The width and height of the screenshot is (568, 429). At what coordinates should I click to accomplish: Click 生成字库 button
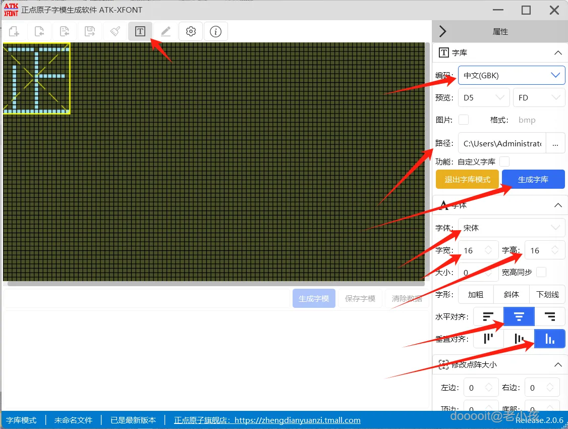pos(533,179)
